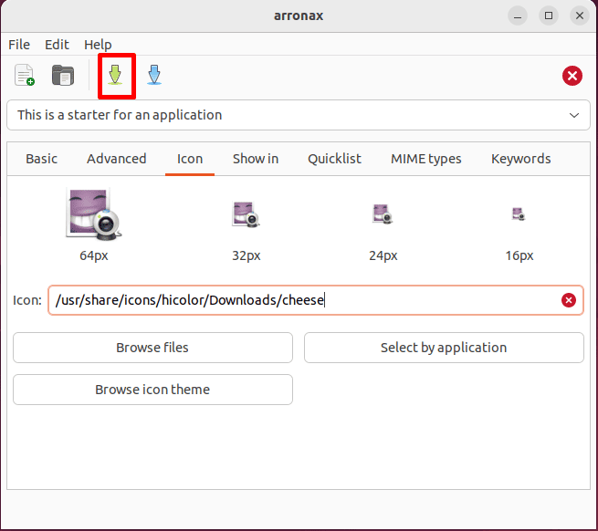Image resolution: width=598 pixels, height=531 pixels.
Task: Click the "Icon:" field label
Action: point(27,300)
